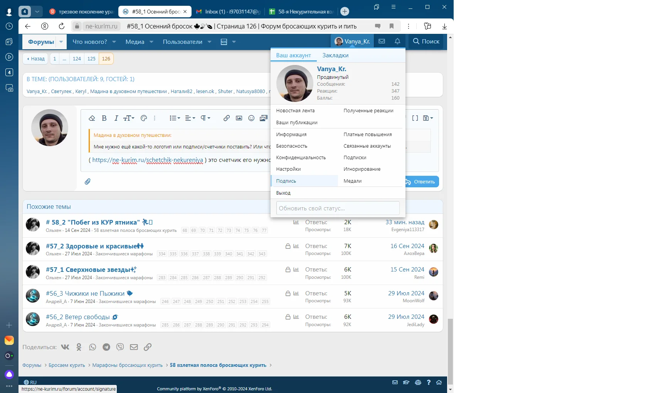Toggle BB code brackets mode

click(x=415, y=118)
